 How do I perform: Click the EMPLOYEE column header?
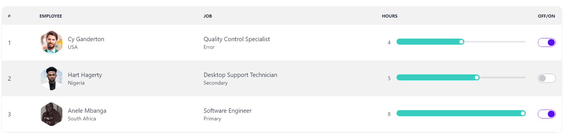(x=51, y=16)
